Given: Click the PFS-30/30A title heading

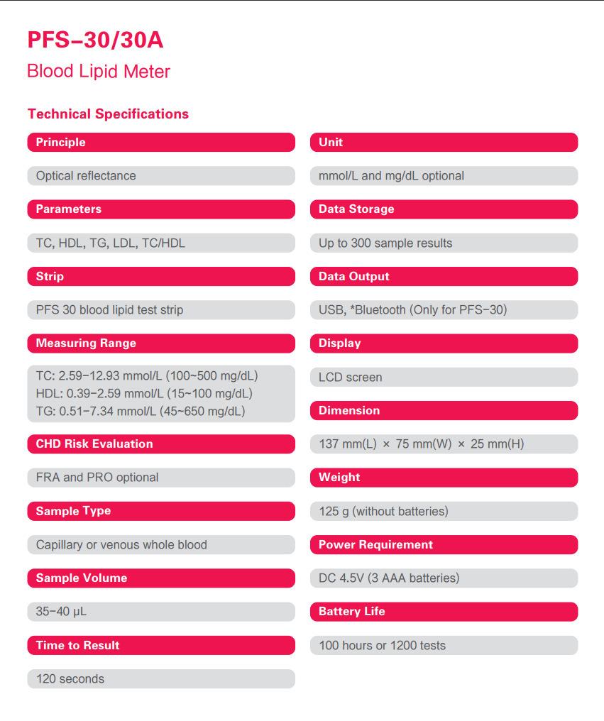Looking at the screenshot, I should point(95,40).
